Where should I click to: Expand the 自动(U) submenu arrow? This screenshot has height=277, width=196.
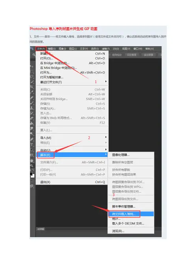click(106, 150)
